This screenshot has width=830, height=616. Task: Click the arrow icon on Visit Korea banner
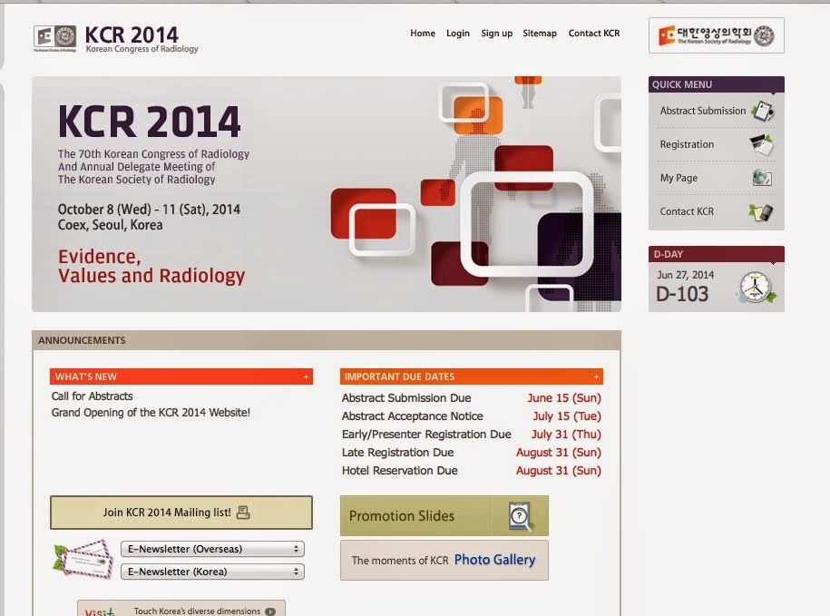click(x=270, y=611)
